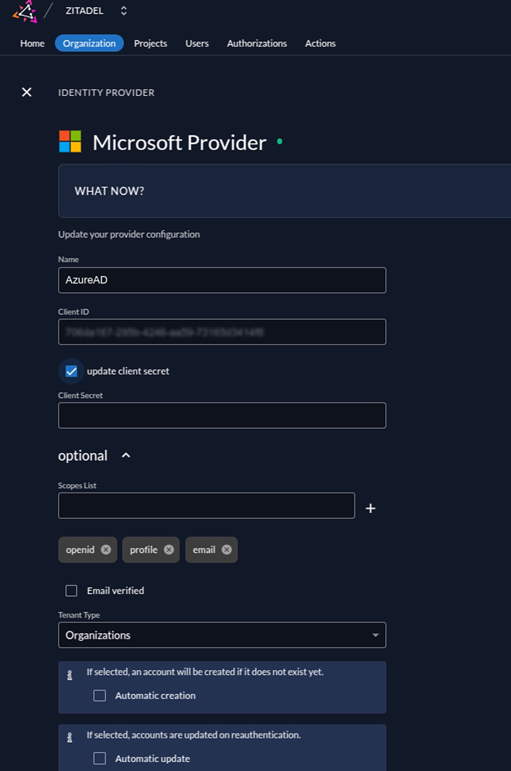Click the Client Secret input field
Image resolution: width=511 pixels, height=771 pixels.
[x=222, y=415]
